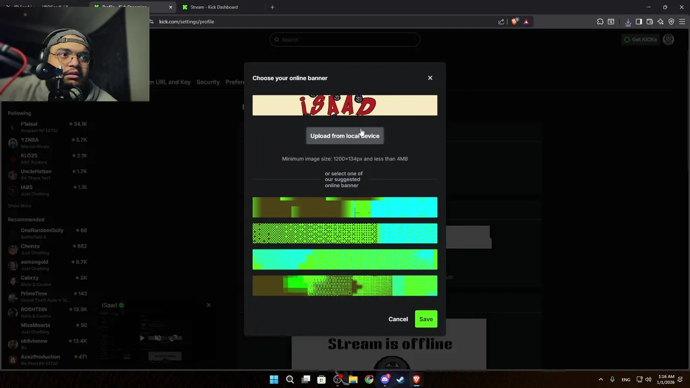Save the chosen online banner
The image size is (690, 388).
[426, 319]
